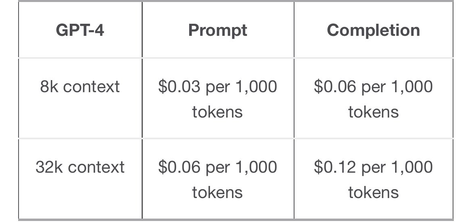Click "$0.06" in the 32k prompt cell
Screen dimensions: 472x223
click(x=180, y=167)
